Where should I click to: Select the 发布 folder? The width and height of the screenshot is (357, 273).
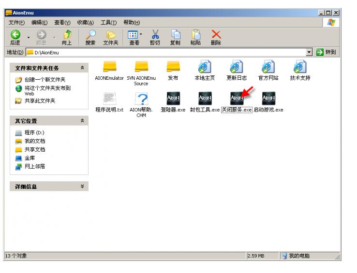[x=173, y=71]
